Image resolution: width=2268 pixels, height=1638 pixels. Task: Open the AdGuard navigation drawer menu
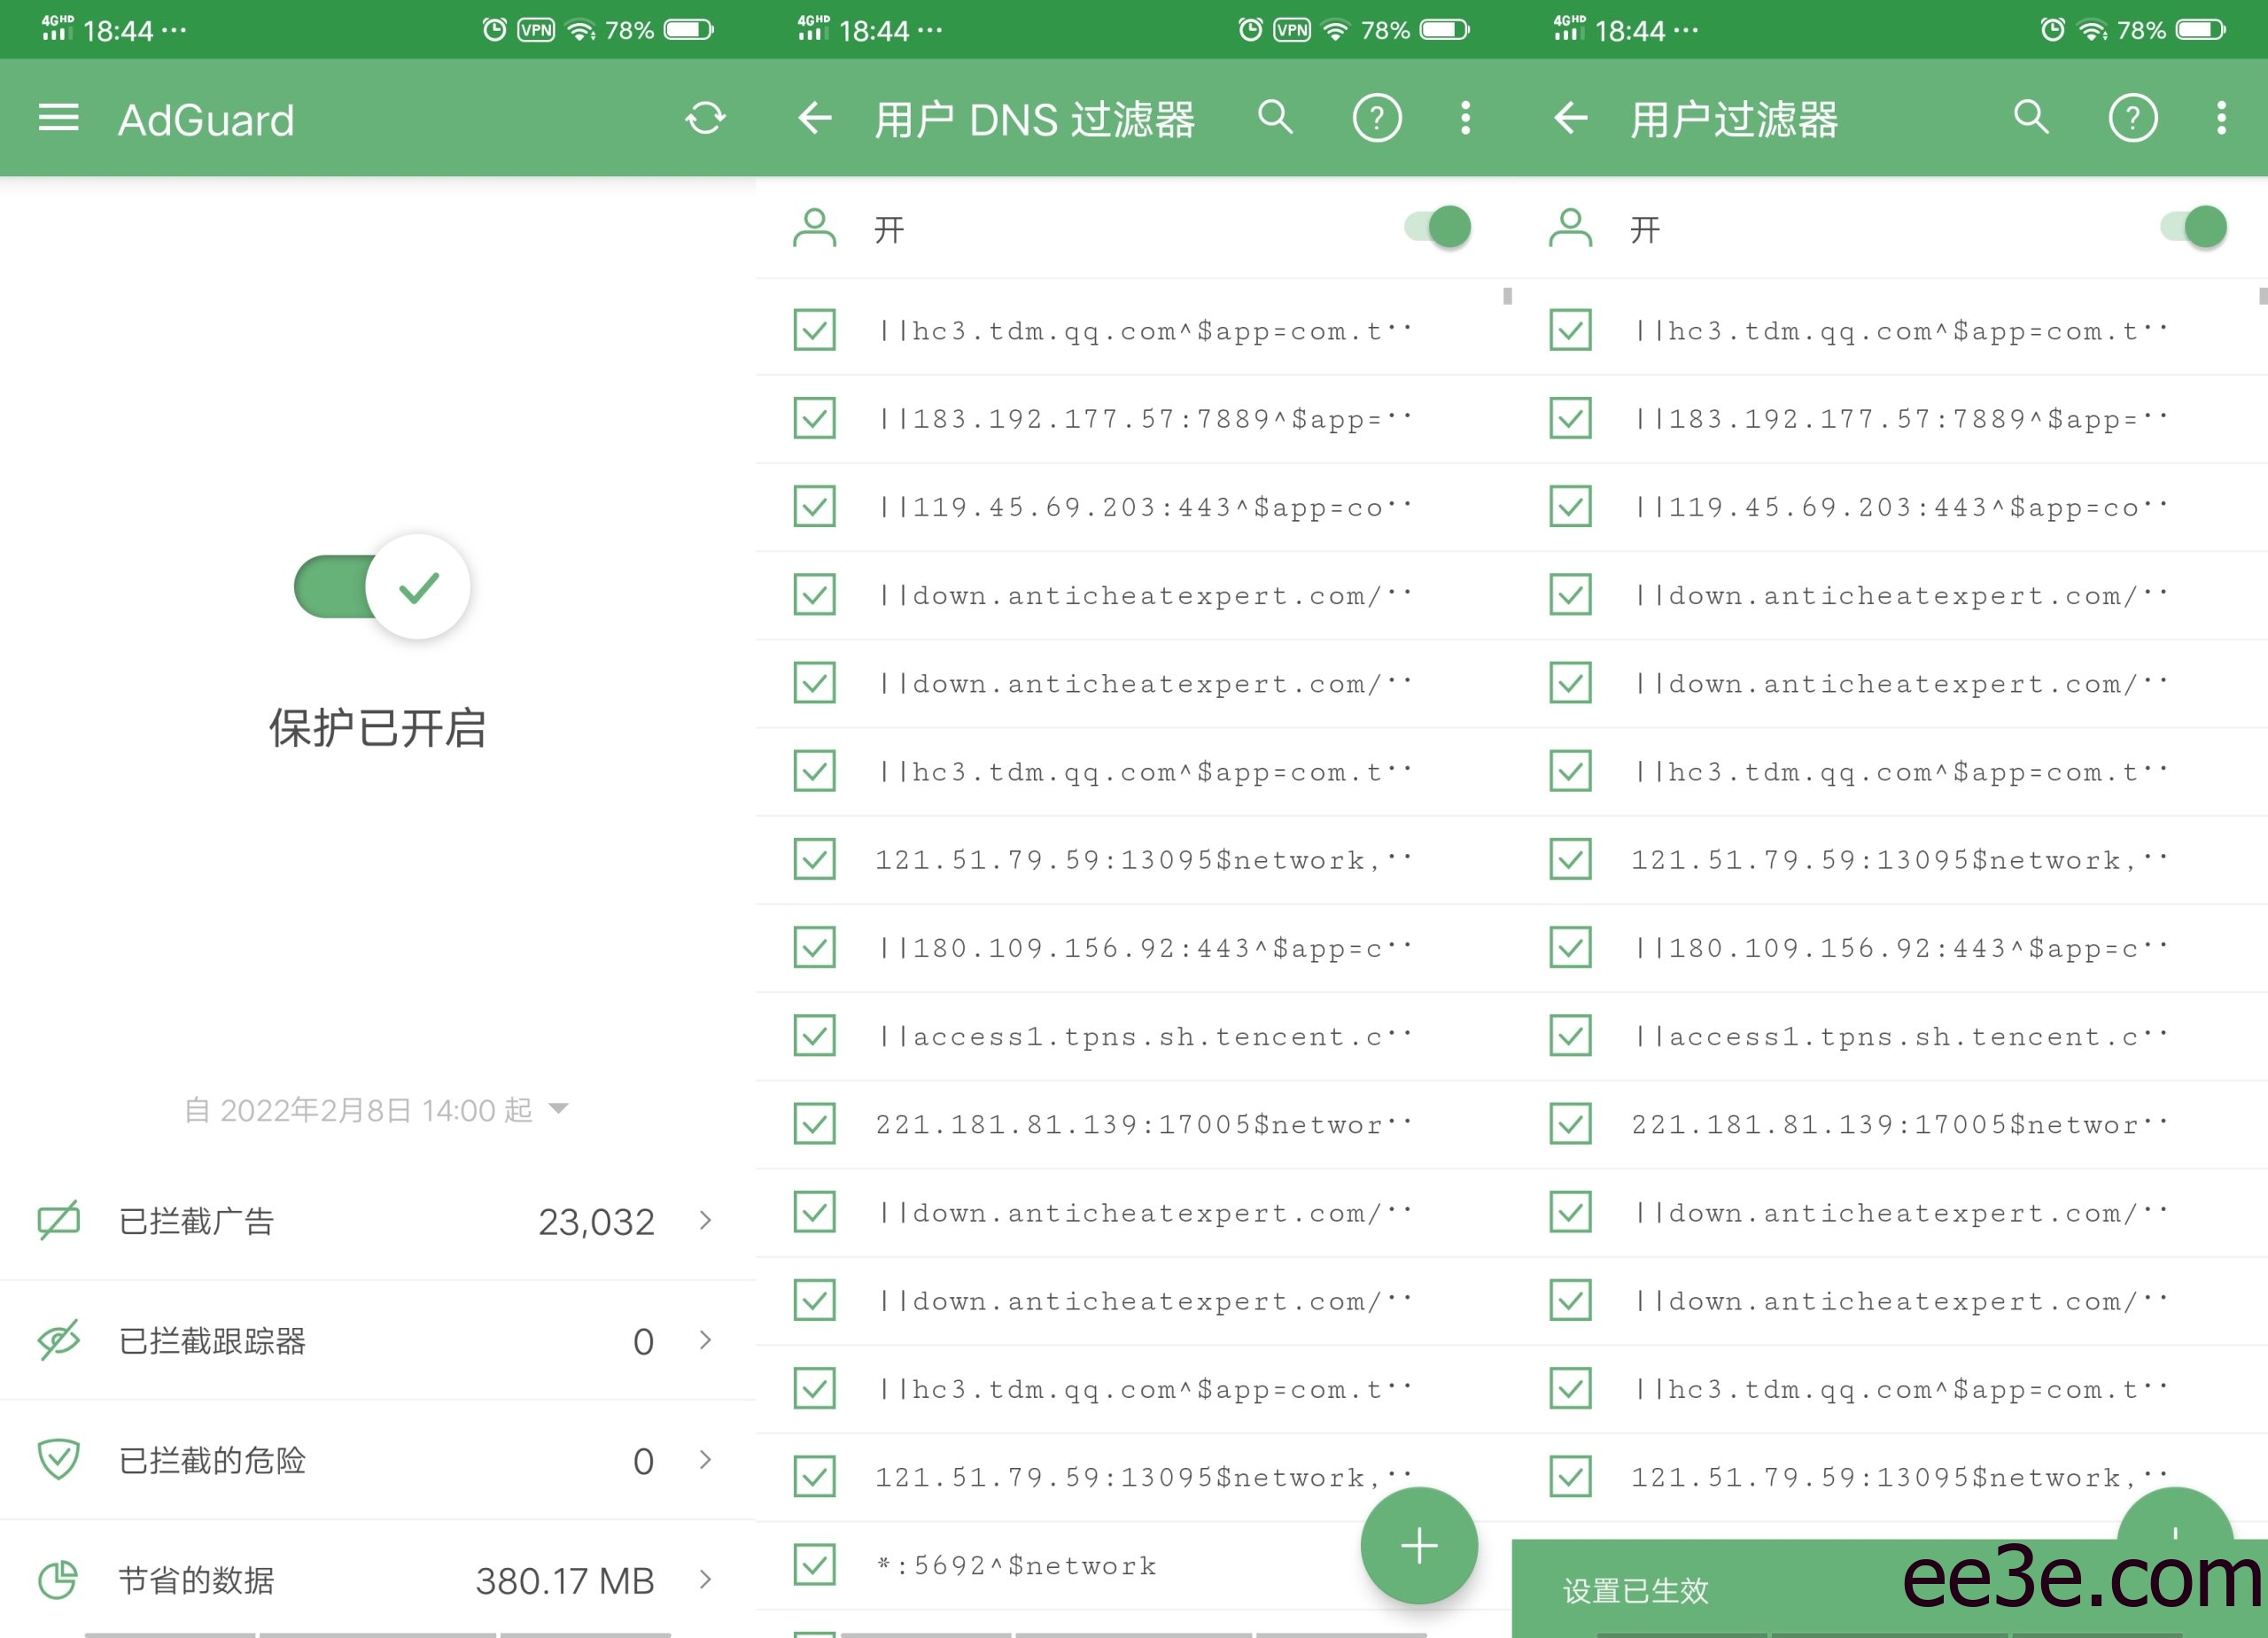(x=57, y=118)
